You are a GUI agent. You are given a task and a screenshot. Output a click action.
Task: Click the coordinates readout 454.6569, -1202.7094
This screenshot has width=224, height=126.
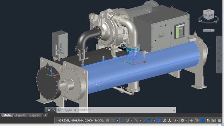[76, 120]
